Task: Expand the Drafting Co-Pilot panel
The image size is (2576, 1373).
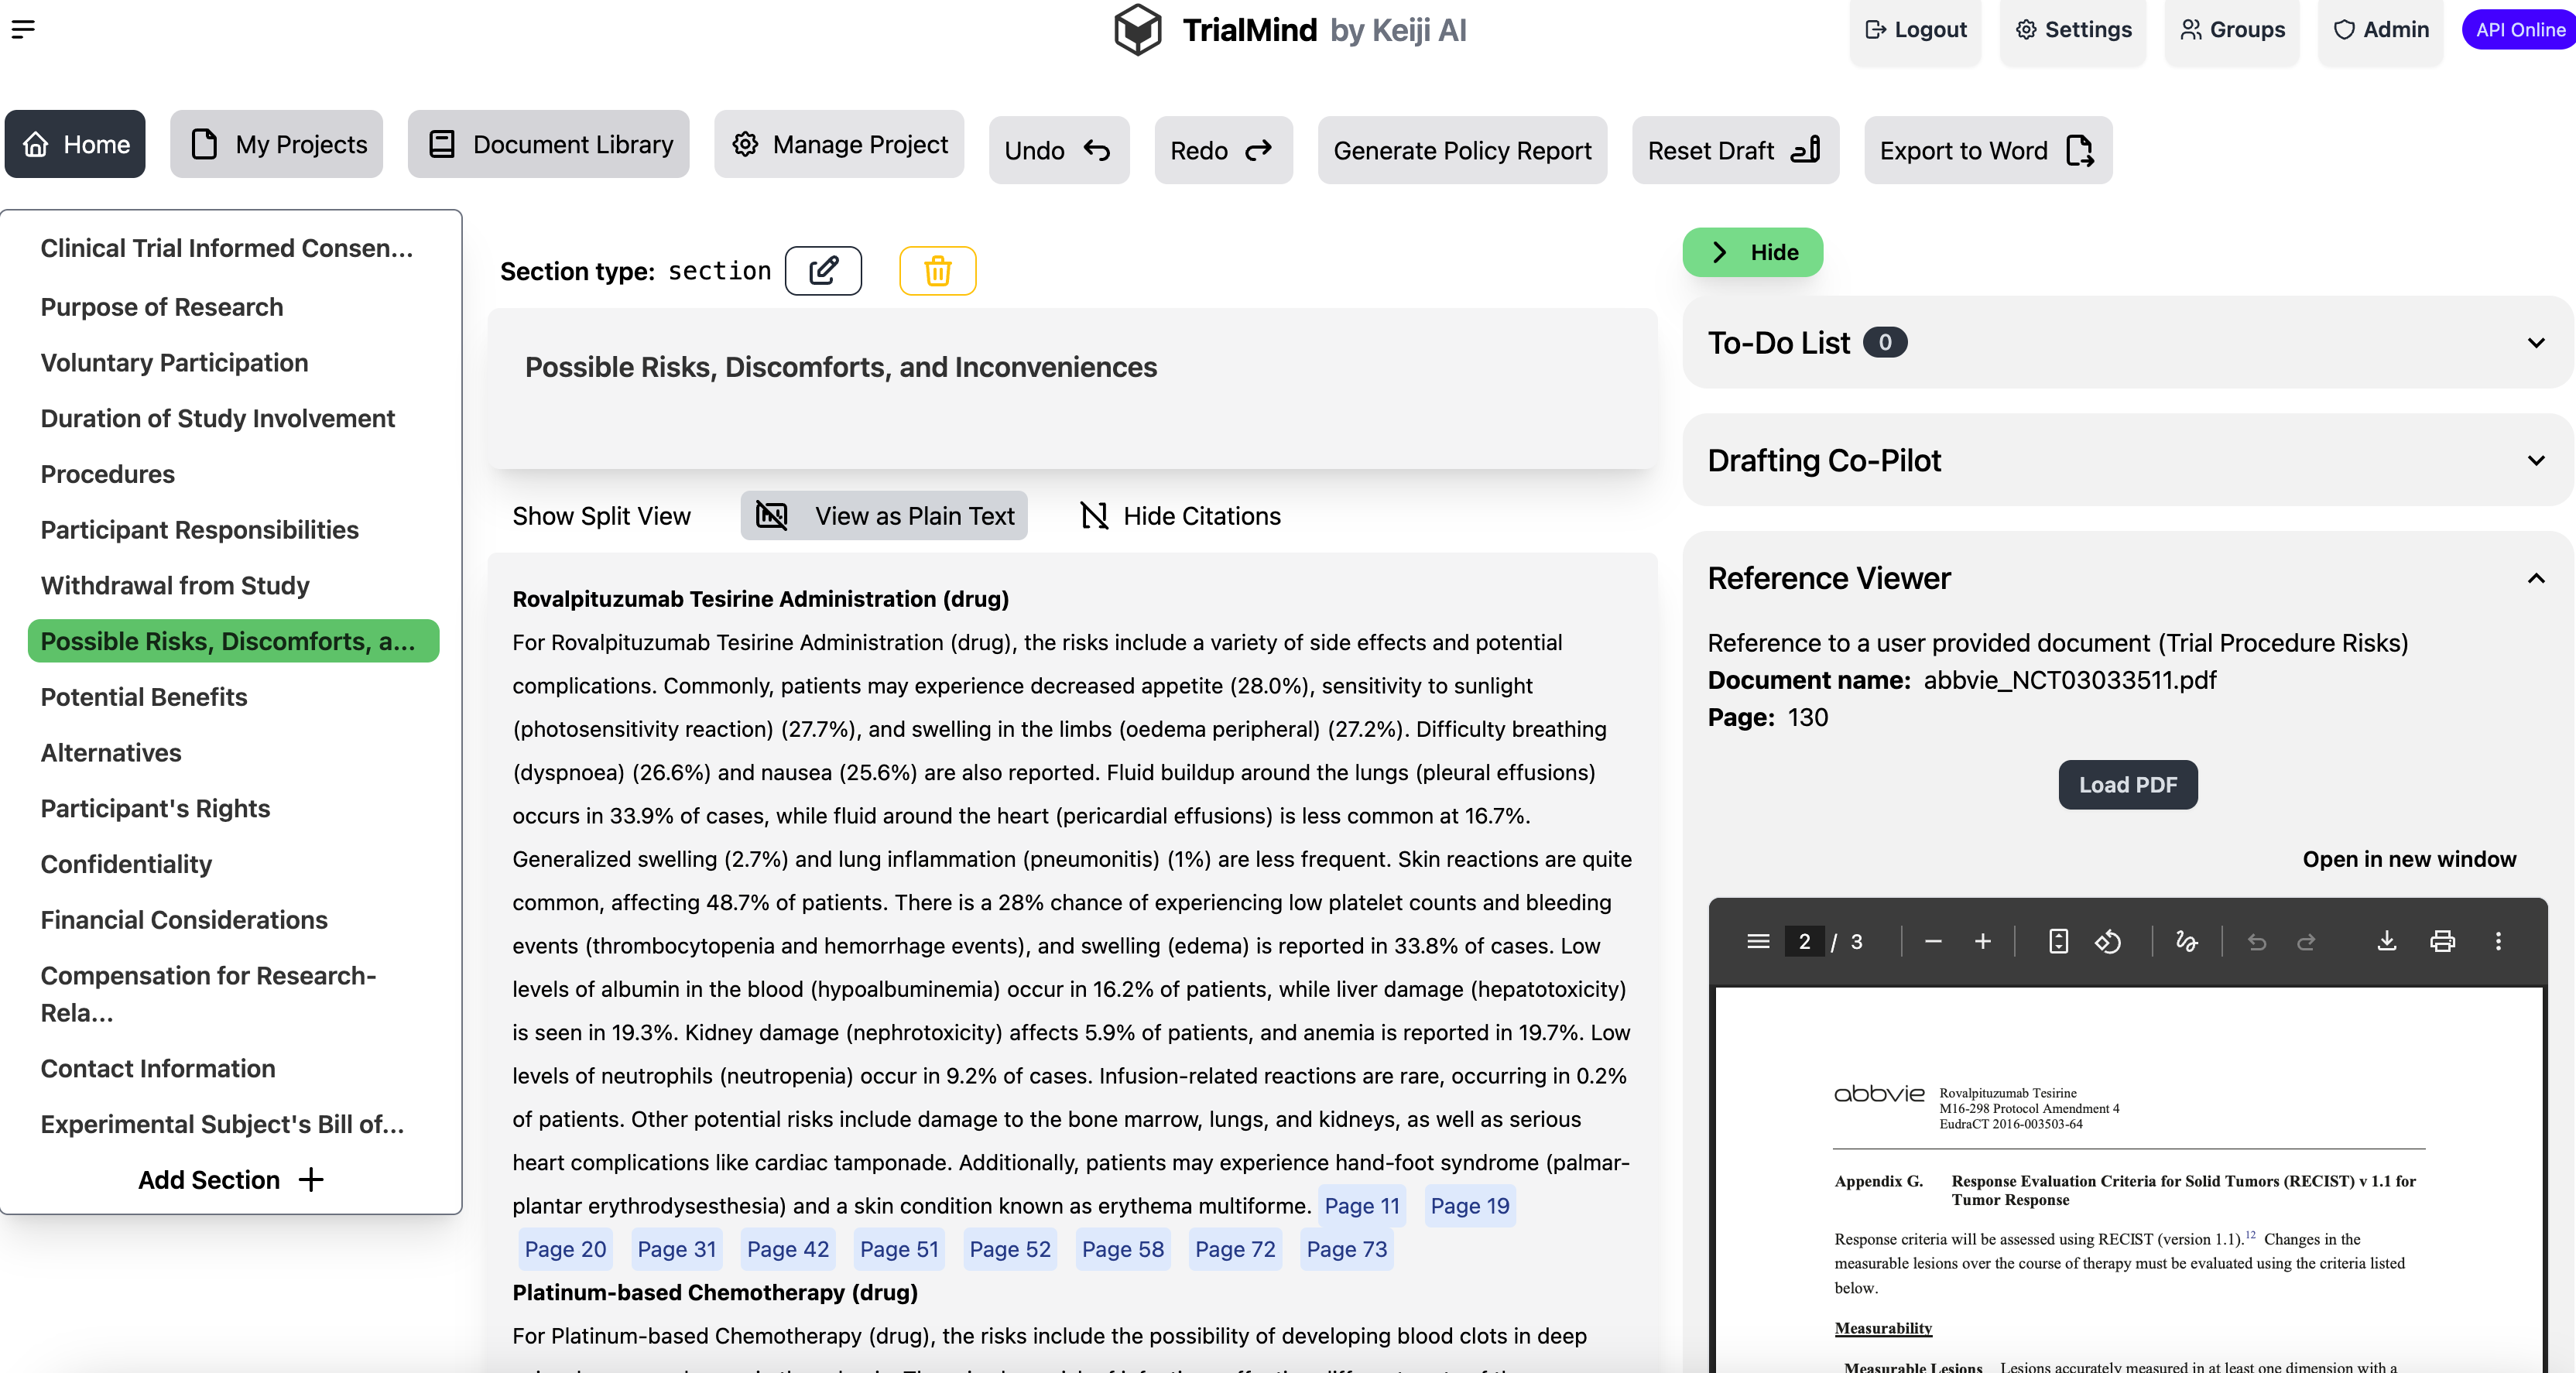Action: (2535, 461)
